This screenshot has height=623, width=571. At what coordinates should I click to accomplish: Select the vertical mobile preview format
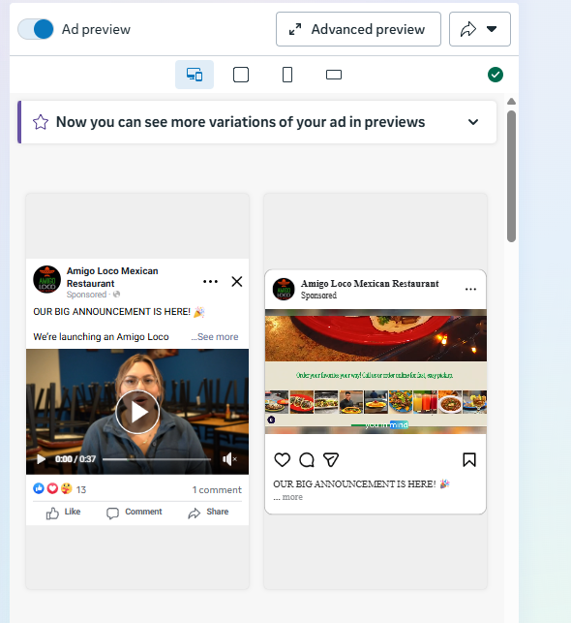tap(287, 75)
